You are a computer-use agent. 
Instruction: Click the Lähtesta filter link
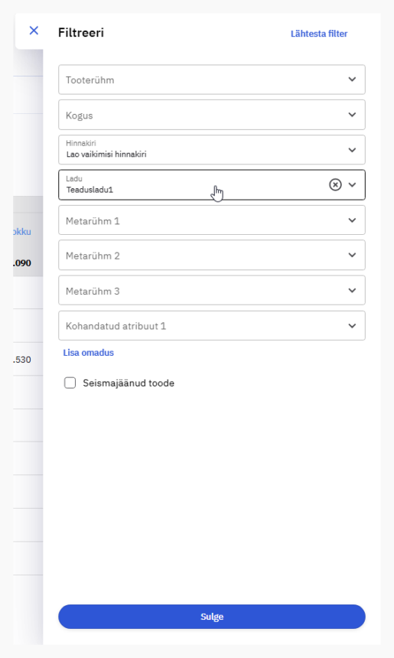tap(319, 34)
